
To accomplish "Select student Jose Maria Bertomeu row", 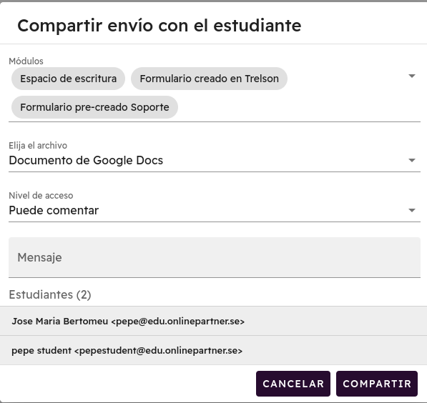I will [x=213, y=321].
